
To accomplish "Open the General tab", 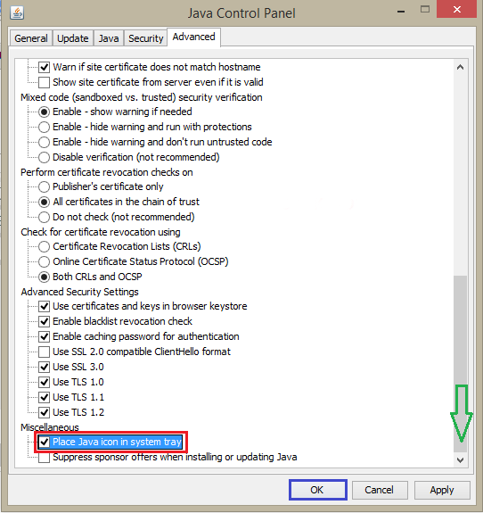I will tap(31, 38).
